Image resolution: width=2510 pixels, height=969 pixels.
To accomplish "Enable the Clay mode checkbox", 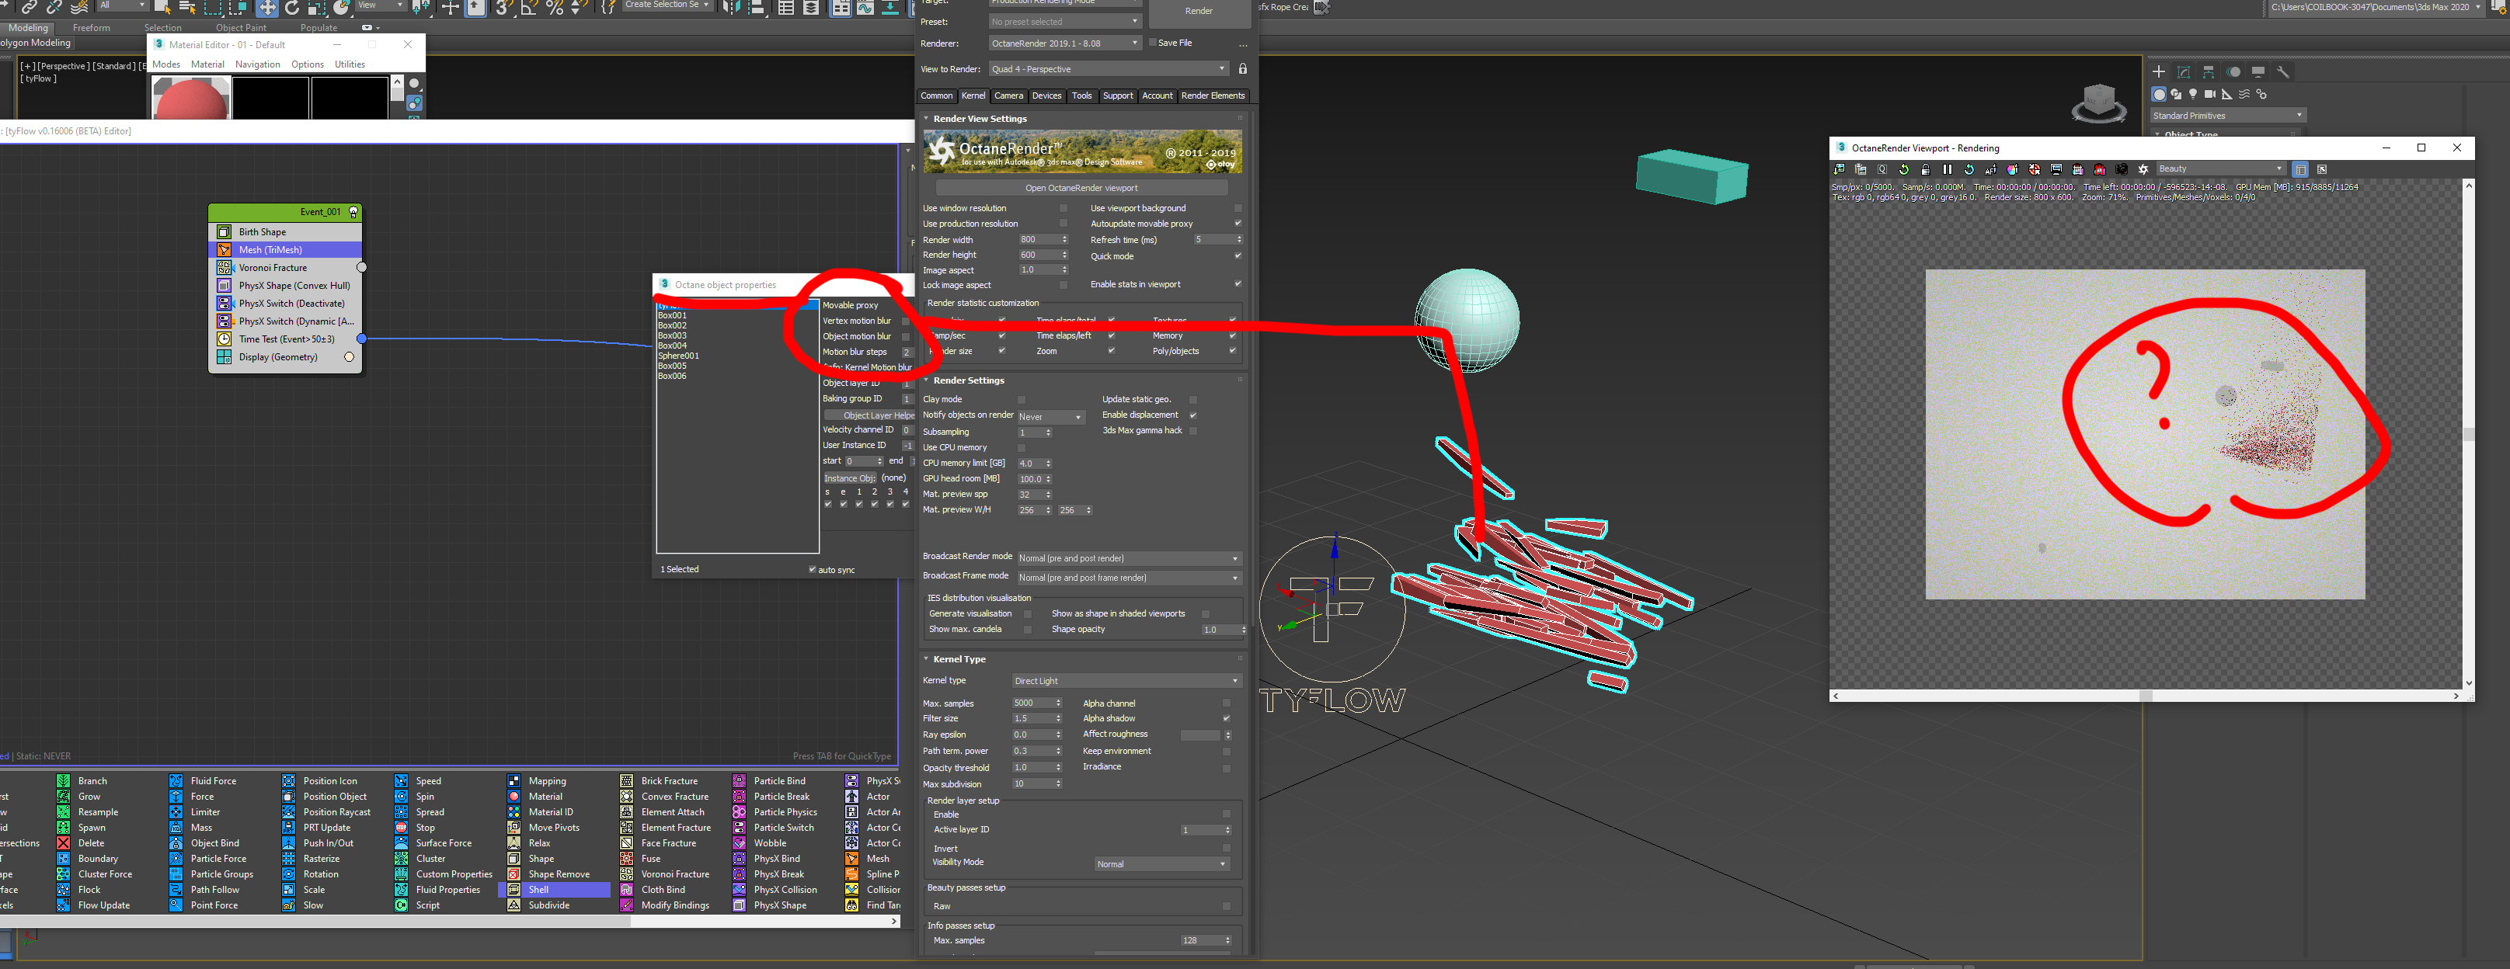I will pos(1021,399).
